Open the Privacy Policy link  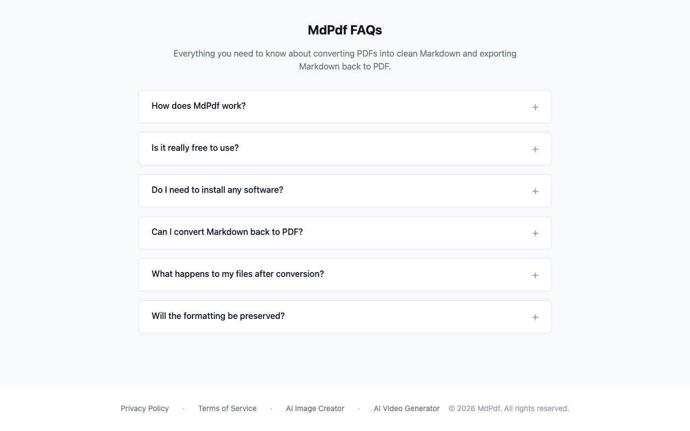pyautogui.click(x=144, y=408)
